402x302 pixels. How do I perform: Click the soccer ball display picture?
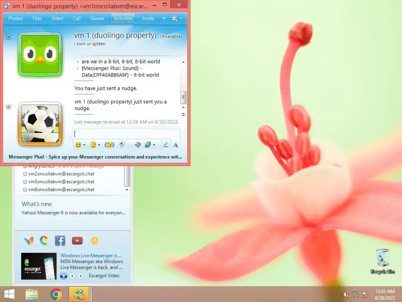(40, 123)
